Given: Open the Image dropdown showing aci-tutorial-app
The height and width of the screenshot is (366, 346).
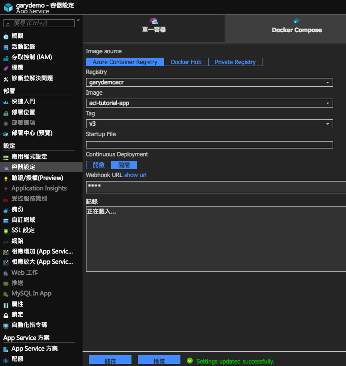Looking at the screenshot, I should point(210,103).
